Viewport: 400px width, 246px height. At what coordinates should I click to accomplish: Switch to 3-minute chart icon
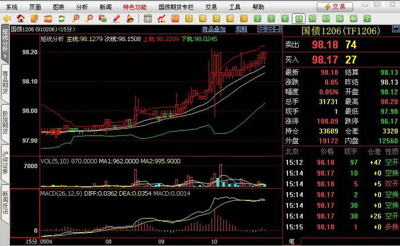(271, 19)
